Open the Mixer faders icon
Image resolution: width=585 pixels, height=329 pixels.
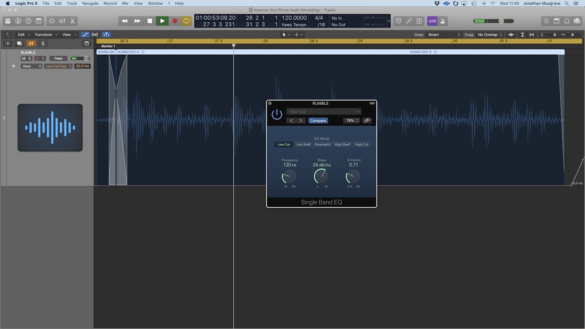pos(62,21)
